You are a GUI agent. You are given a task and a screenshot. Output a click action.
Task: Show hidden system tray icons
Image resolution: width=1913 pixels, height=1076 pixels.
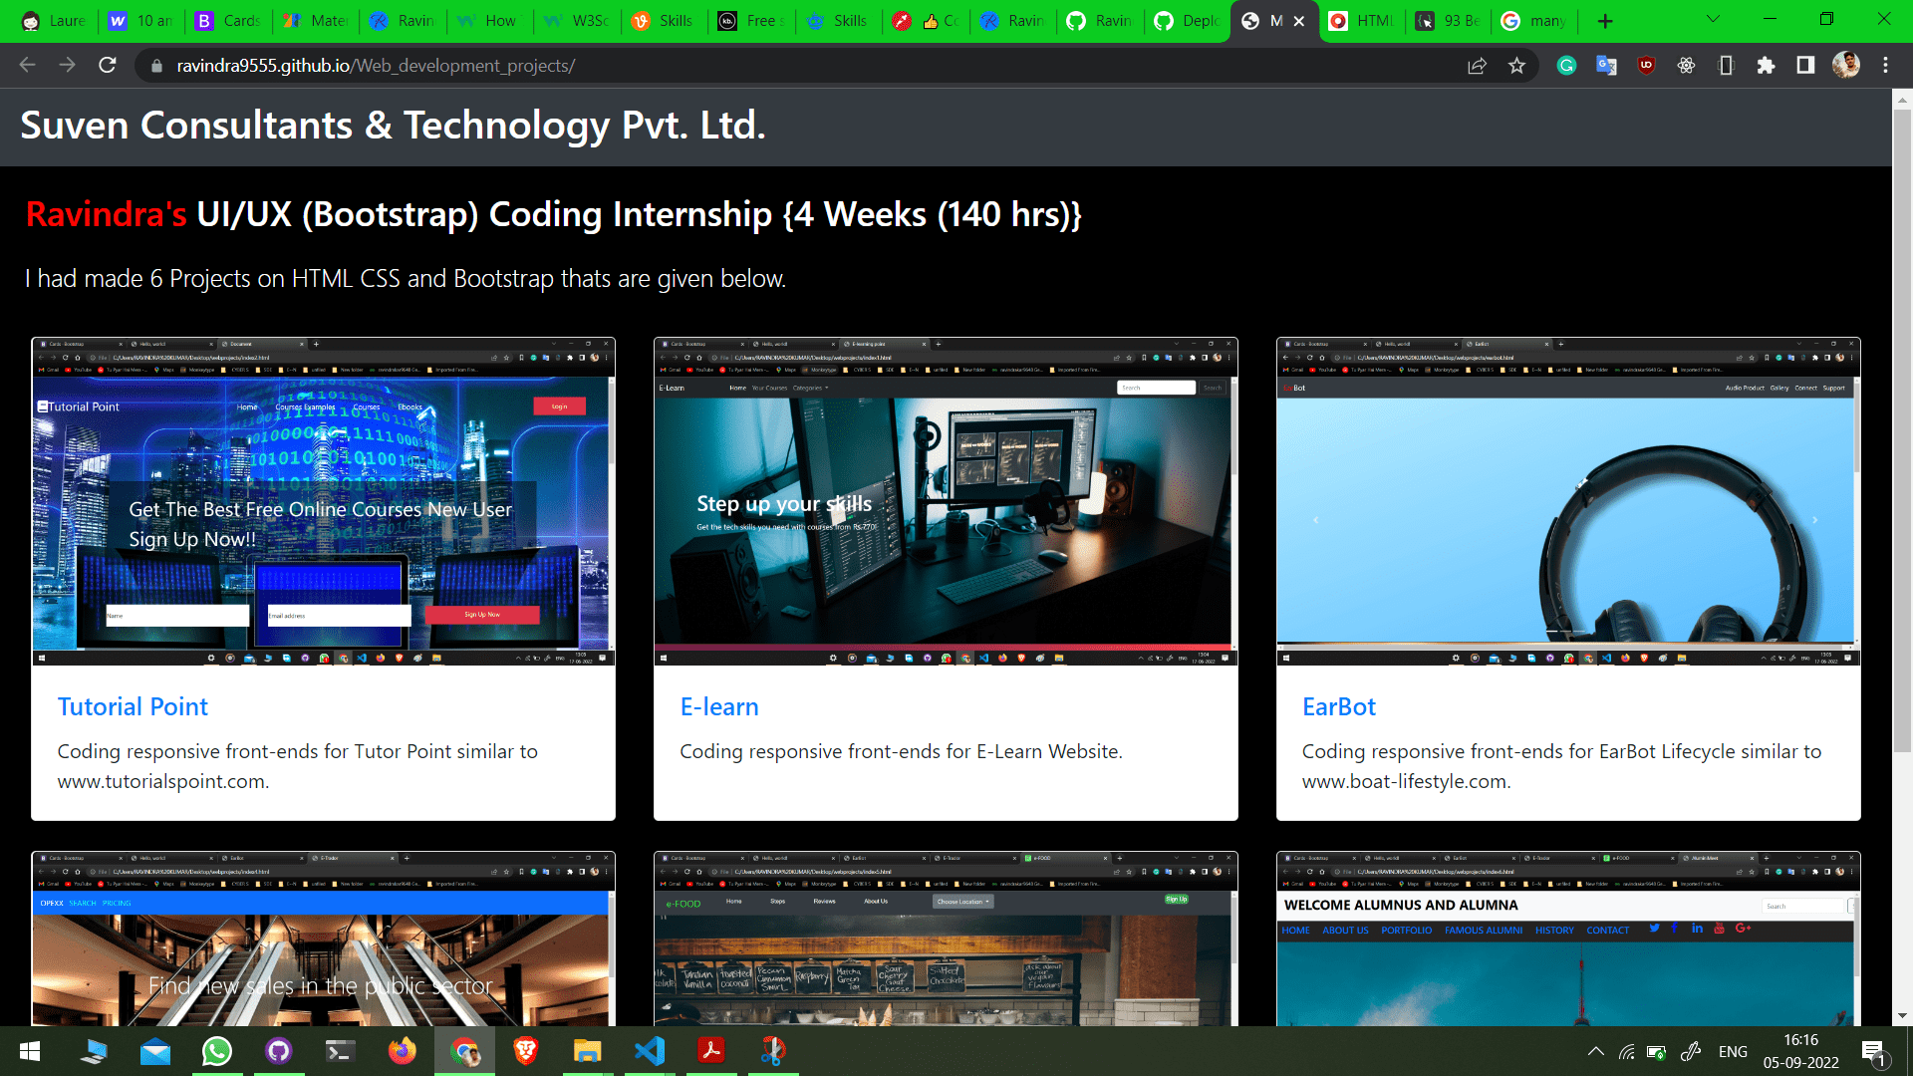pos(1595,1051)
